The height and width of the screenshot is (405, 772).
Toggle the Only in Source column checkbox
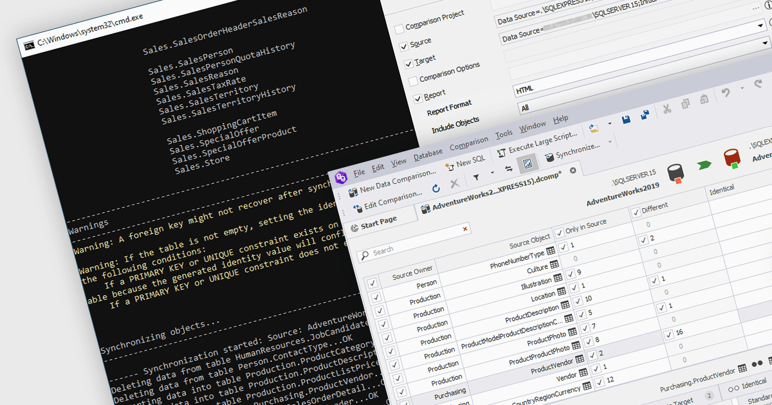click(559, 232)
